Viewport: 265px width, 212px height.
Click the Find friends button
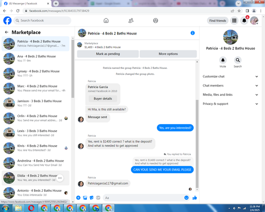tap(218, 21)
